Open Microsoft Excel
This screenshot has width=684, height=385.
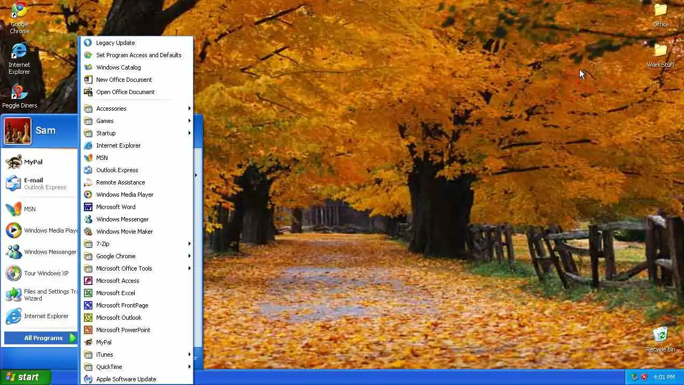click(136, 293)
